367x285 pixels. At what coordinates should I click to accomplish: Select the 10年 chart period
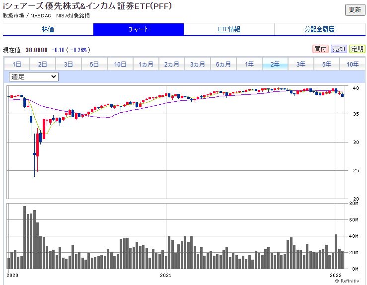point(353,64)
